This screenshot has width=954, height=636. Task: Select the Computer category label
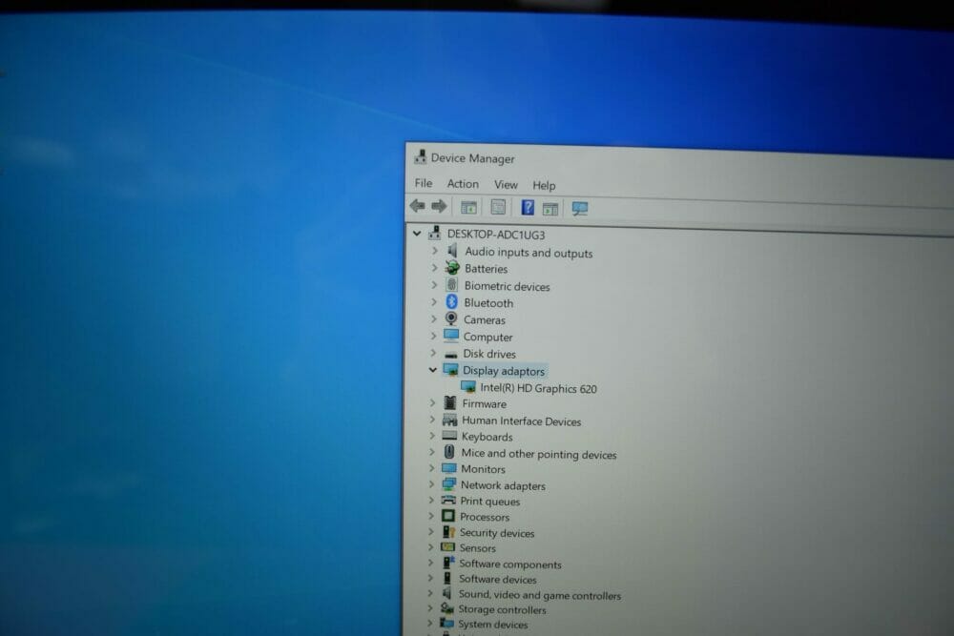click(x=487, y=337)
